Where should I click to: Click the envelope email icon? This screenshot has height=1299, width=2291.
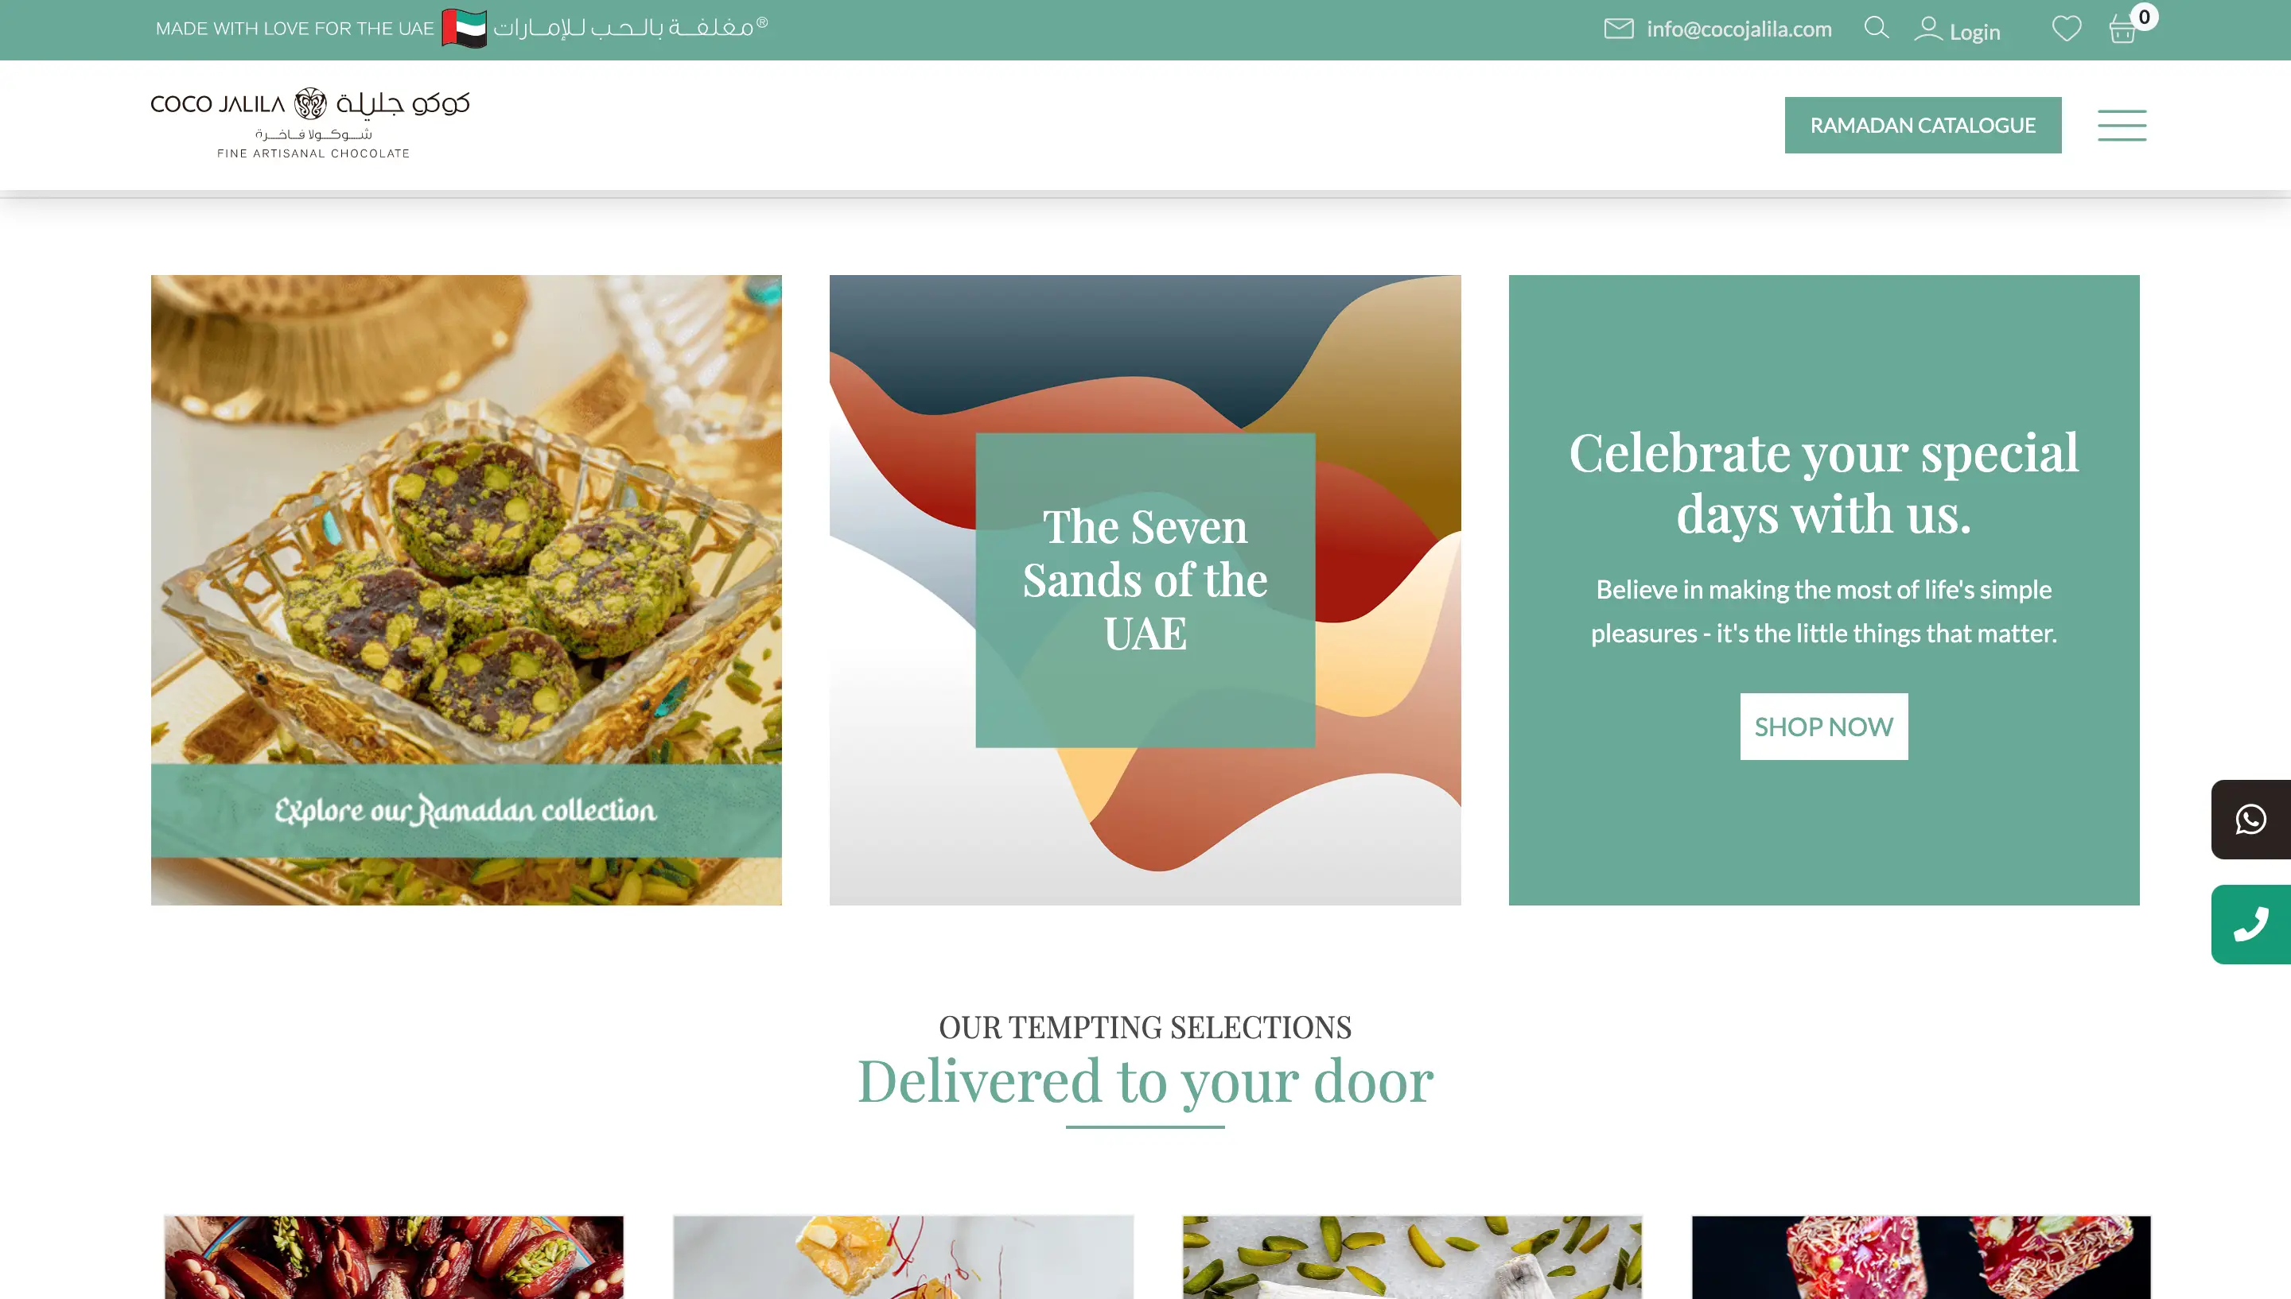[x=1618, y=29]
